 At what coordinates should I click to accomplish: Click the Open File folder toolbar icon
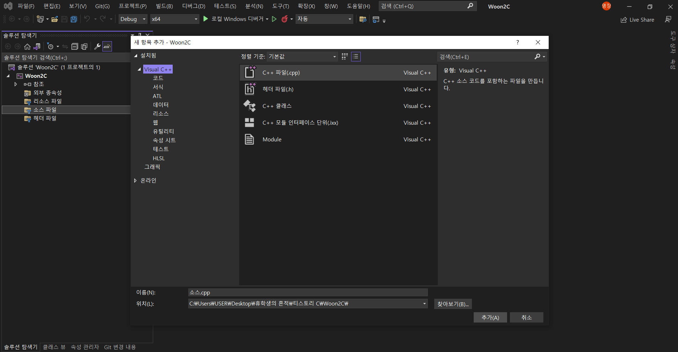(x=55, y=19)
